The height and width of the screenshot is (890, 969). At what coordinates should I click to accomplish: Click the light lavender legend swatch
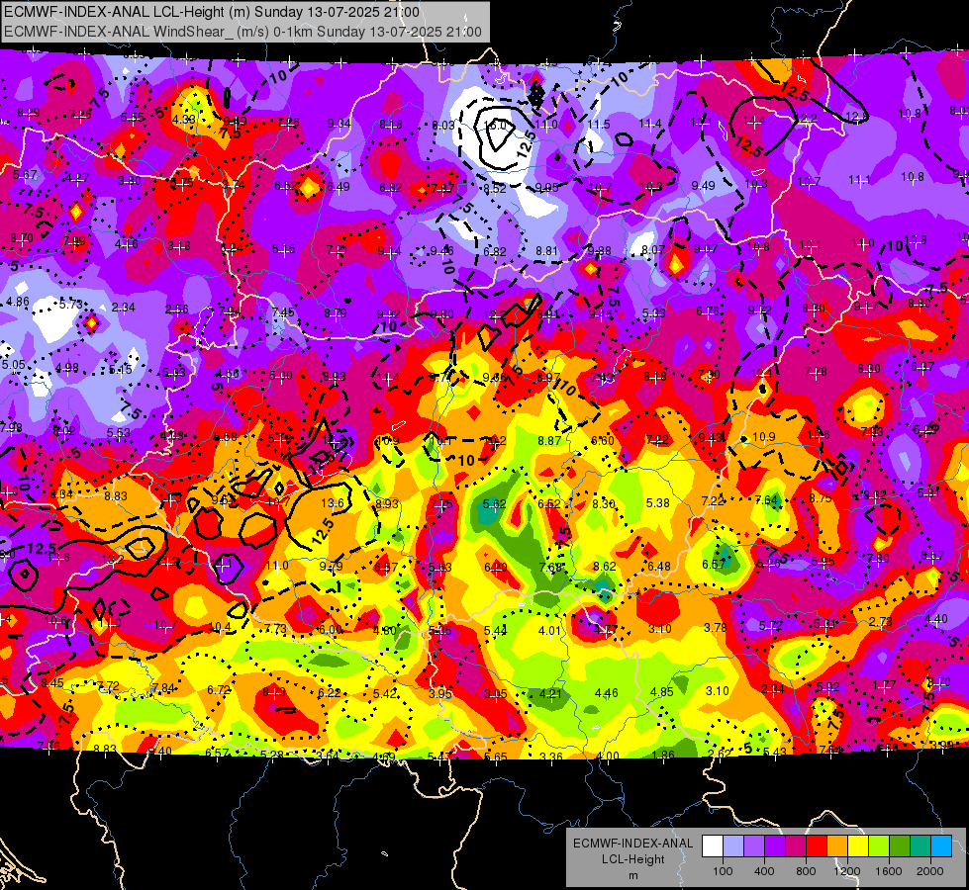click(x=732, y=846)
